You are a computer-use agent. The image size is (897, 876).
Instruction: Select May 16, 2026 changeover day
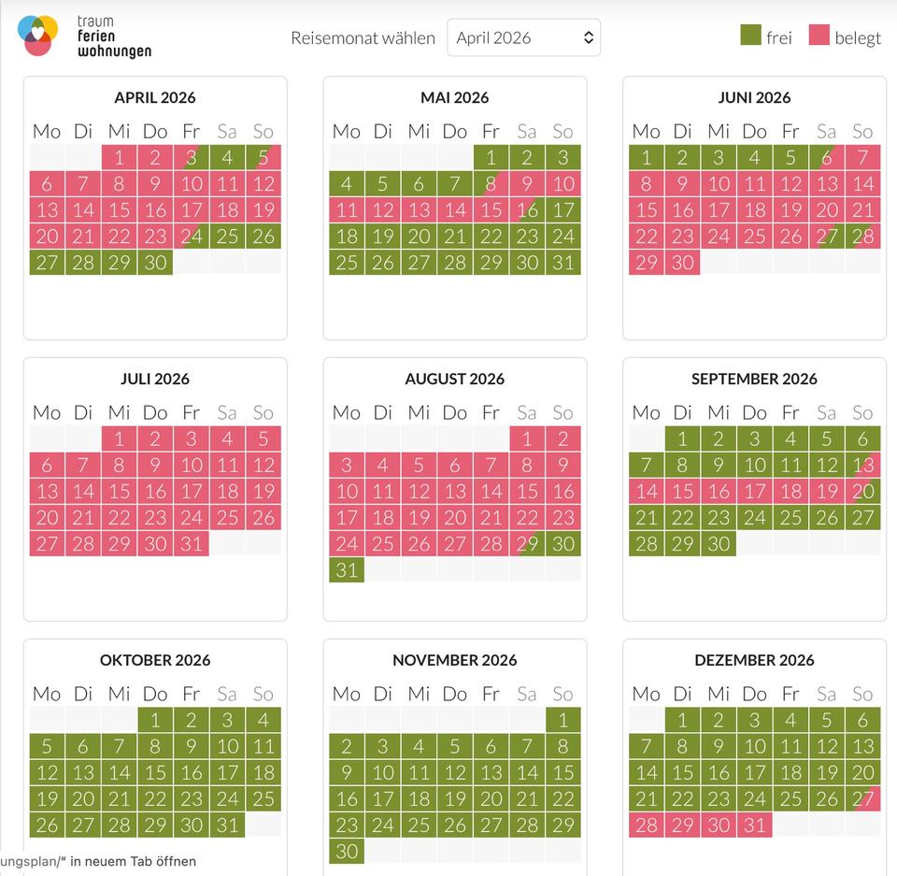pos(527,209)
